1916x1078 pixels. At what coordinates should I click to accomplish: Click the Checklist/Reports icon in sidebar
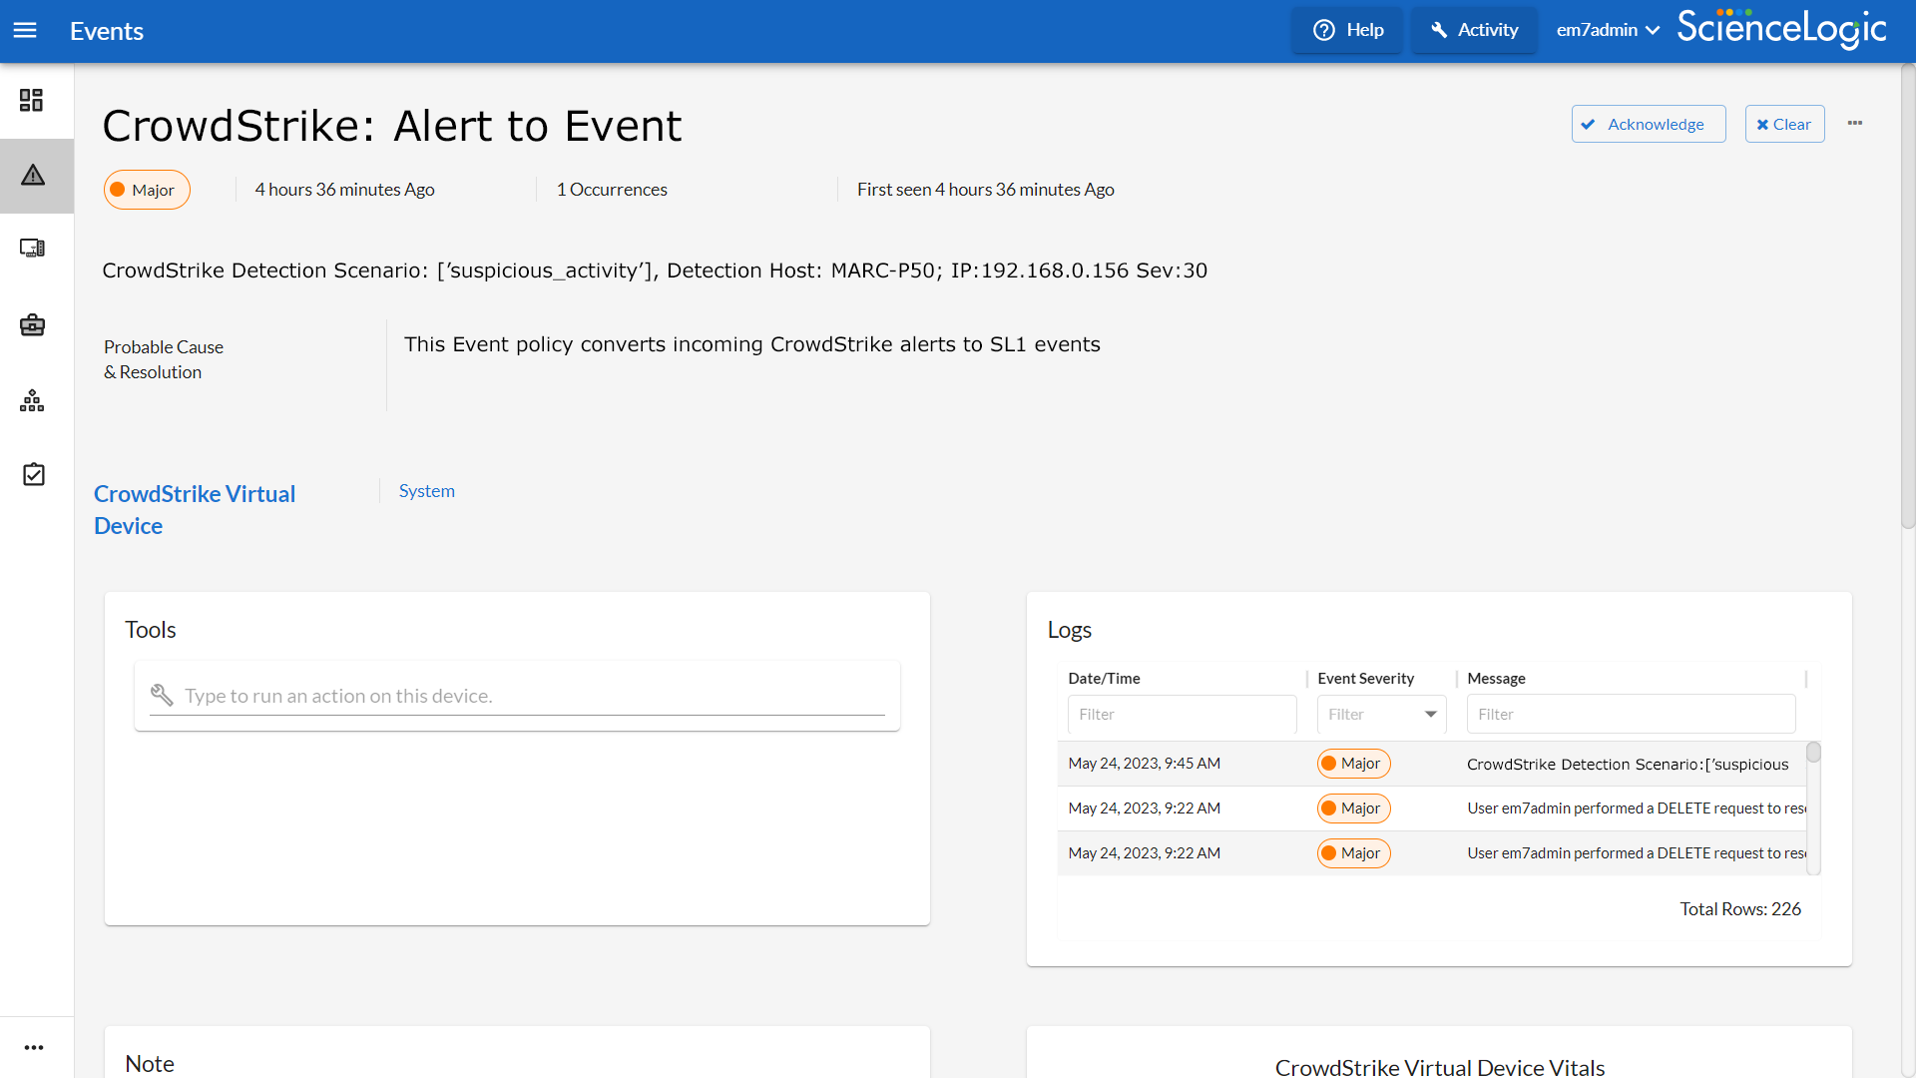coord(36,476)
